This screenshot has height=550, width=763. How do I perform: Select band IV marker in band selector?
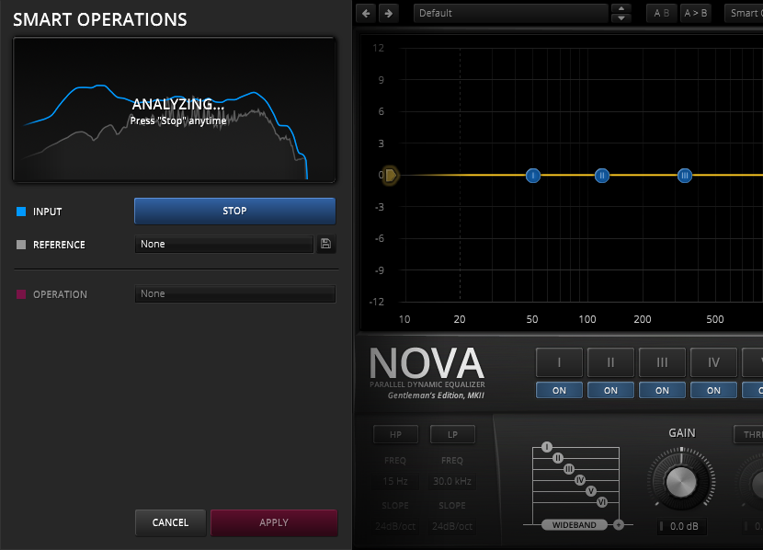coord(580,480)
